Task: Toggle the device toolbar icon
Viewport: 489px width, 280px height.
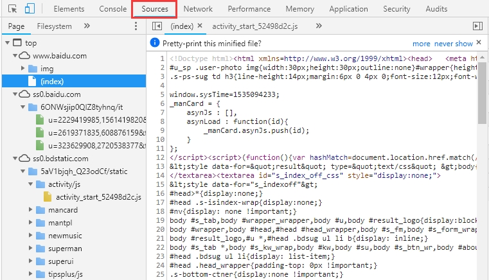Action: [x=30, y=9]
